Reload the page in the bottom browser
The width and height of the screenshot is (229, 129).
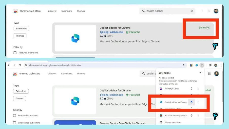pos(20,65)
